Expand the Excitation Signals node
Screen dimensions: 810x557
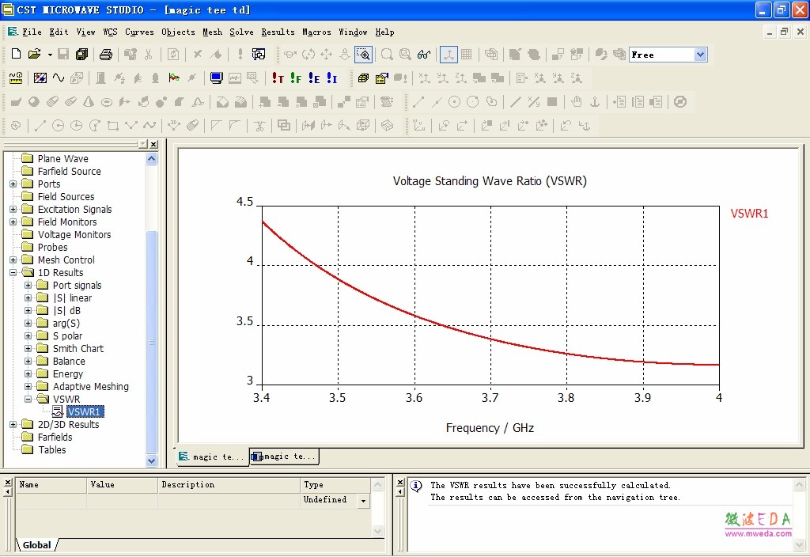13,209
